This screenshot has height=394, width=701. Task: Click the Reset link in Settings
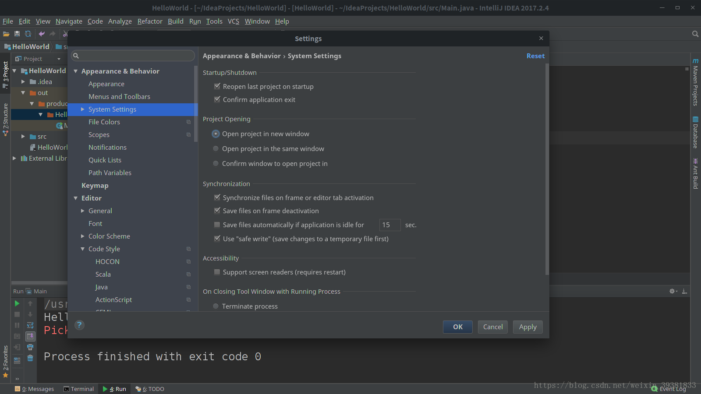click(535, 56)
